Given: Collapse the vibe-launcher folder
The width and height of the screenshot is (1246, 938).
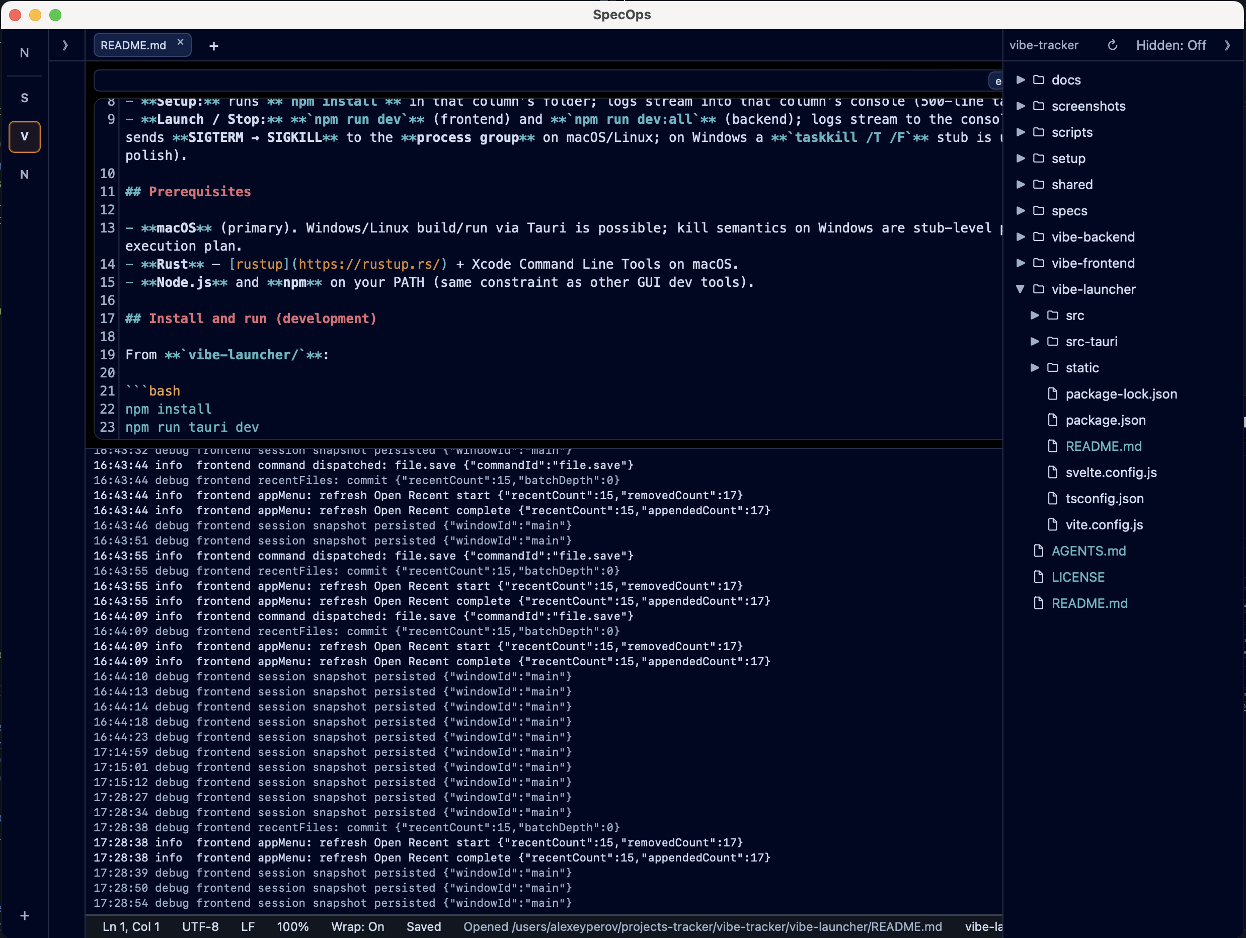Looking at the screenshot, I should pos(1020,289).
